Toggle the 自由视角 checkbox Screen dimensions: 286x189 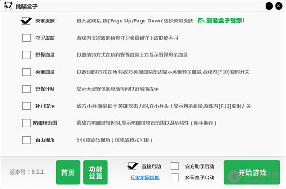26,140
